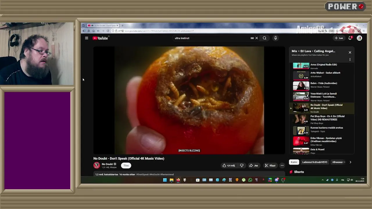Start voice search with the microphone
Screen dimensions: 372x209
(276, 38)
